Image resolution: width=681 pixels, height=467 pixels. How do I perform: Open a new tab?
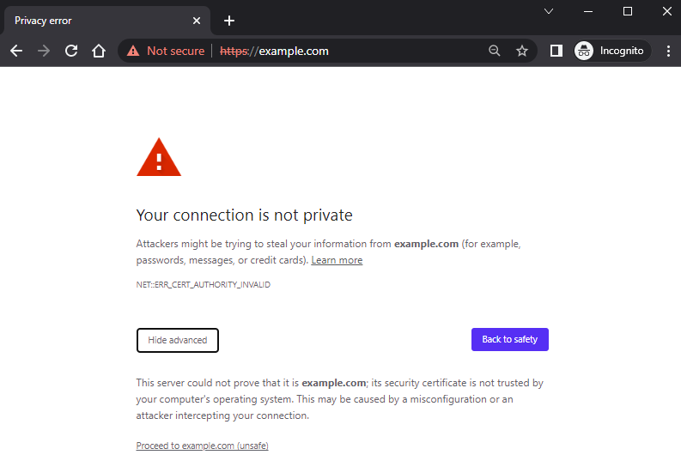pos(229,21)
